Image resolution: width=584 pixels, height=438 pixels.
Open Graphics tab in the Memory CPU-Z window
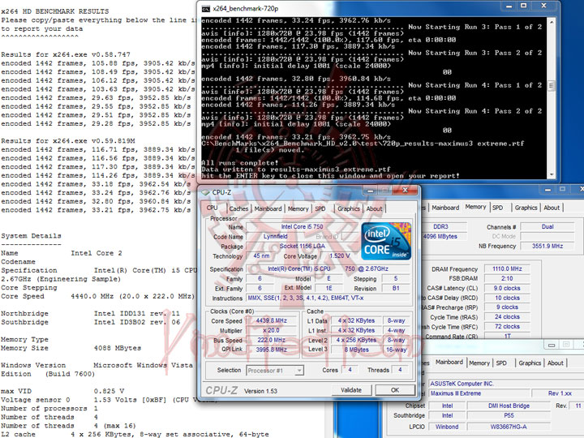point(526,208)
